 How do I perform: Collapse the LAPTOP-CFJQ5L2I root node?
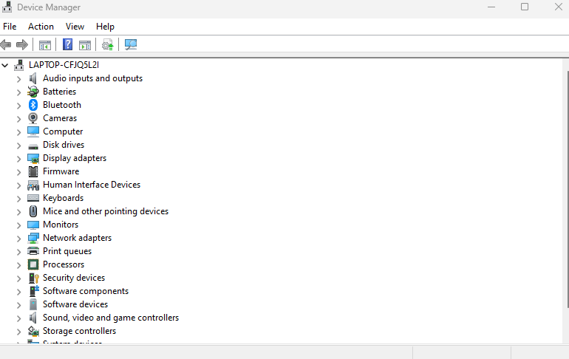point(5,65)
